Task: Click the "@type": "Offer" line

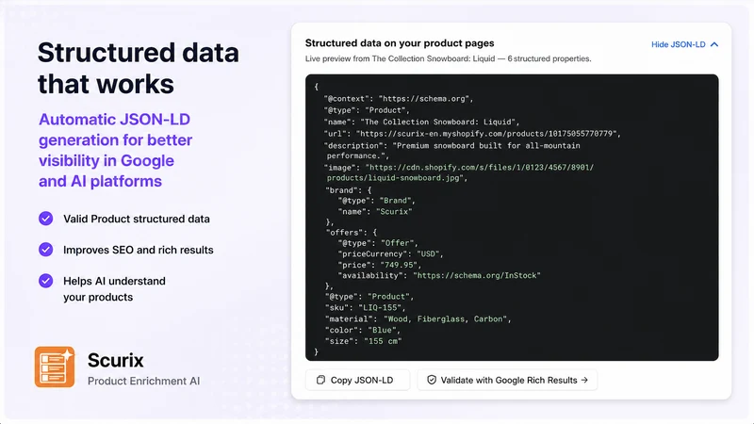Action: [x=378, y=243]
